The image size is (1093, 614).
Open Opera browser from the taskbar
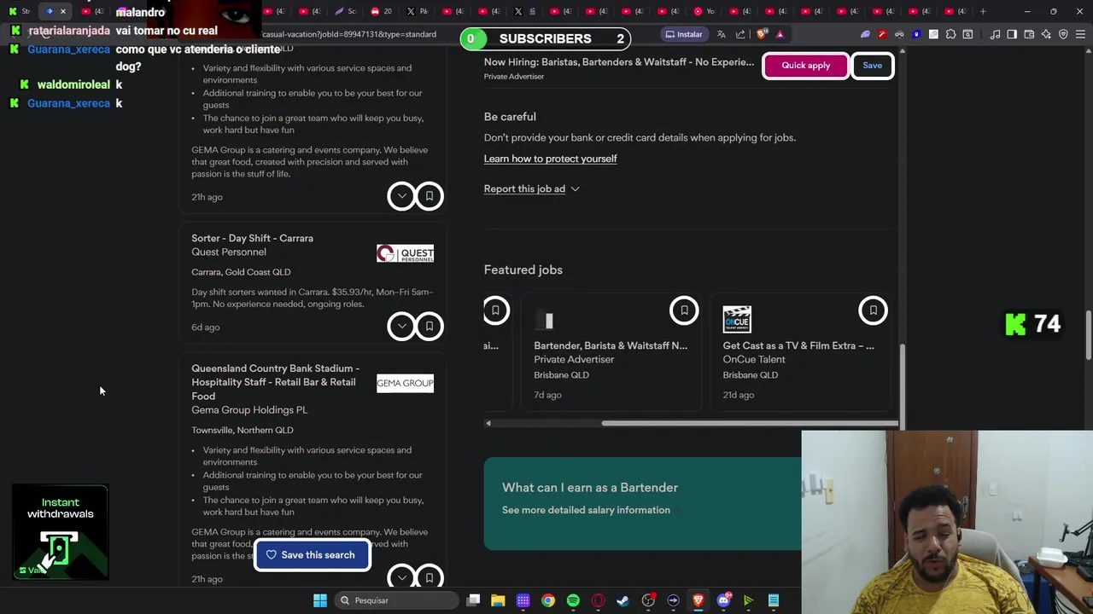[598, 600]
